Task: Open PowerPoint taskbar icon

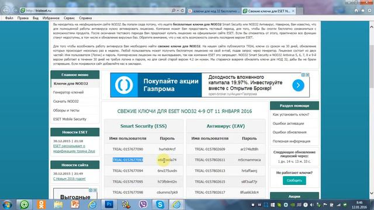Action: (x=75, y=205)
